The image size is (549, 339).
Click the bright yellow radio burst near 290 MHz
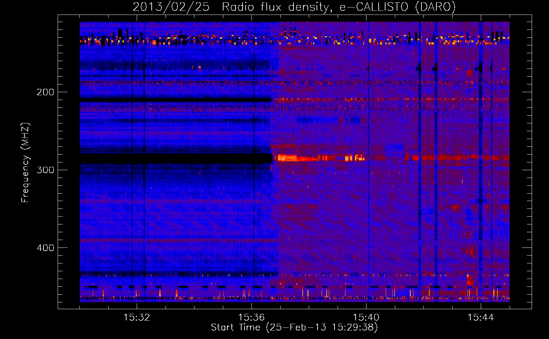pyautogui.click(x=287, y=158)
